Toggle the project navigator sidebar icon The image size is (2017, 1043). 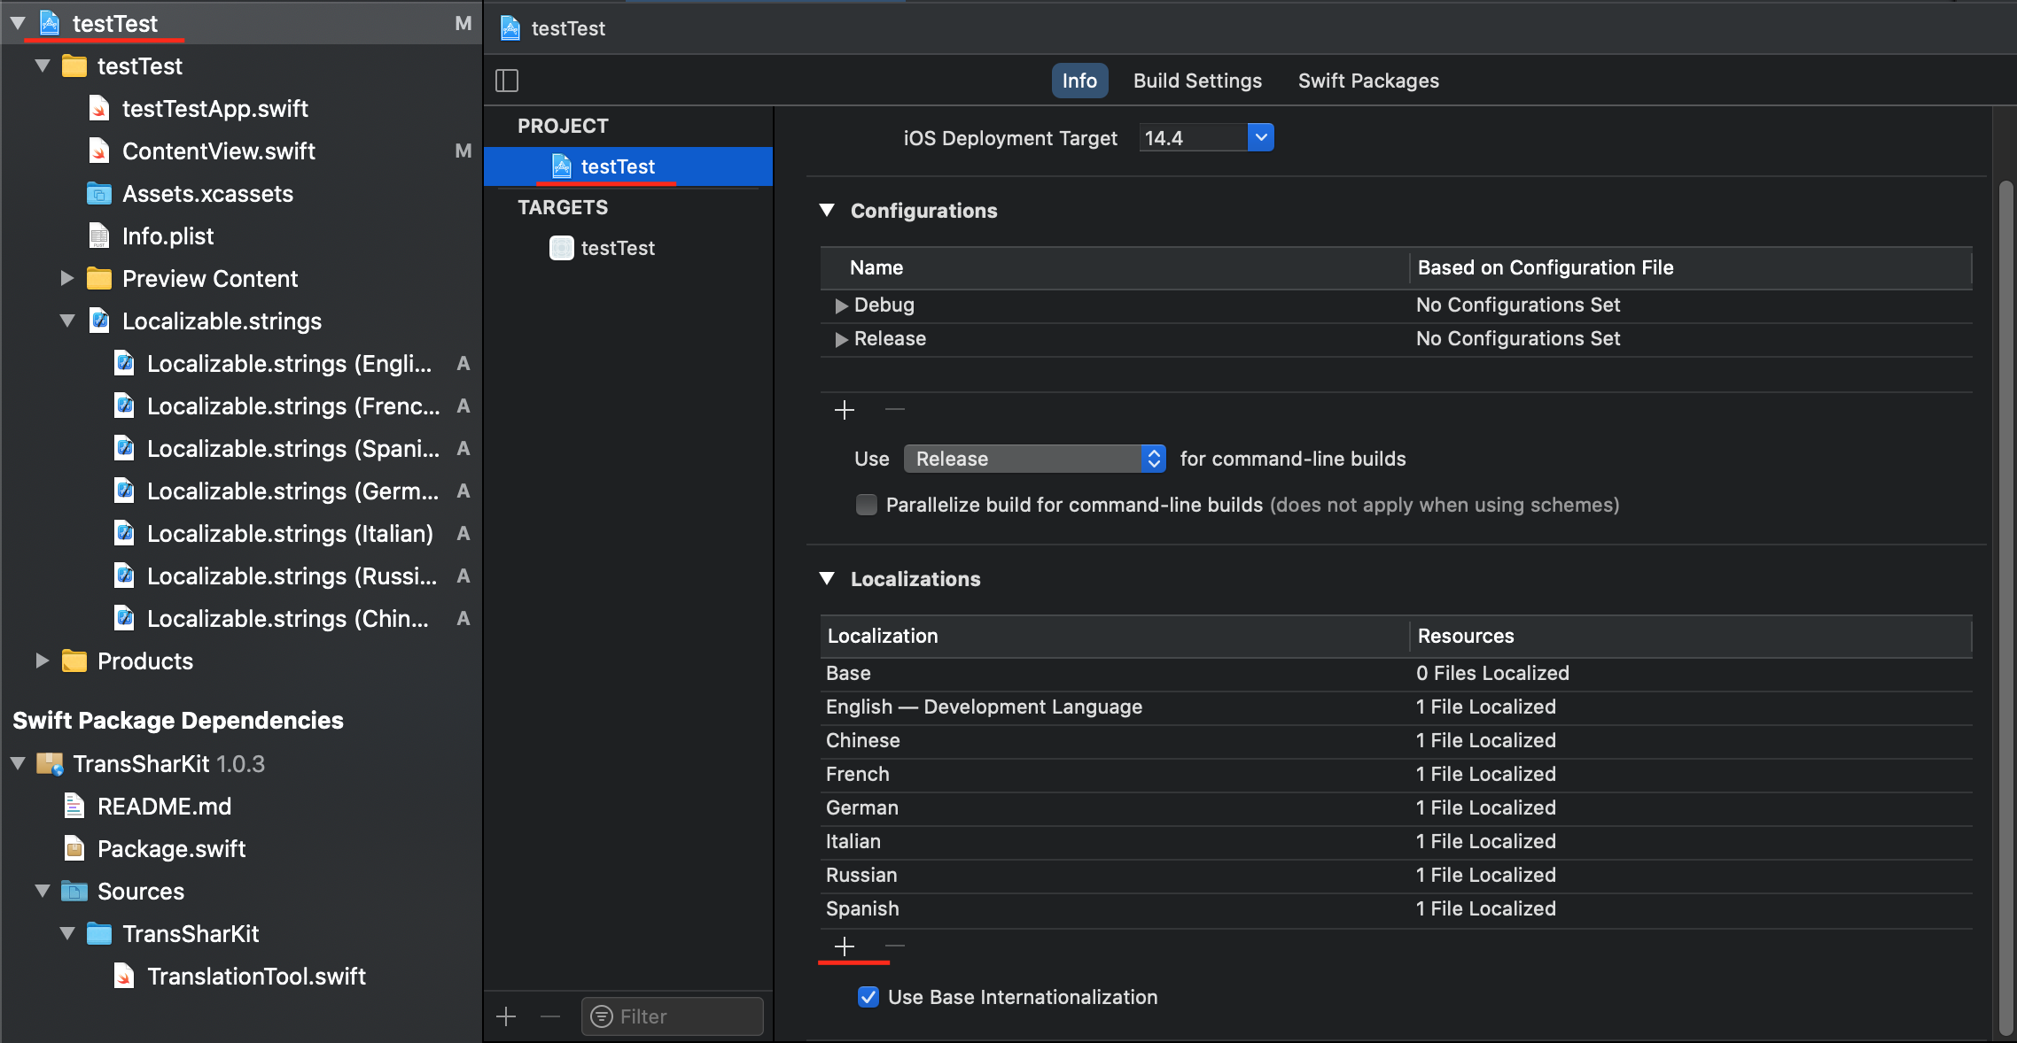[507, 81]
